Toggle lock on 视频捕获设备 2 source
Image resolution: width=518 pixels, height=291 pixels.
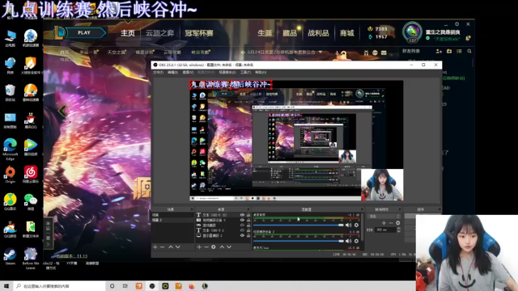[x=248, y=220]
